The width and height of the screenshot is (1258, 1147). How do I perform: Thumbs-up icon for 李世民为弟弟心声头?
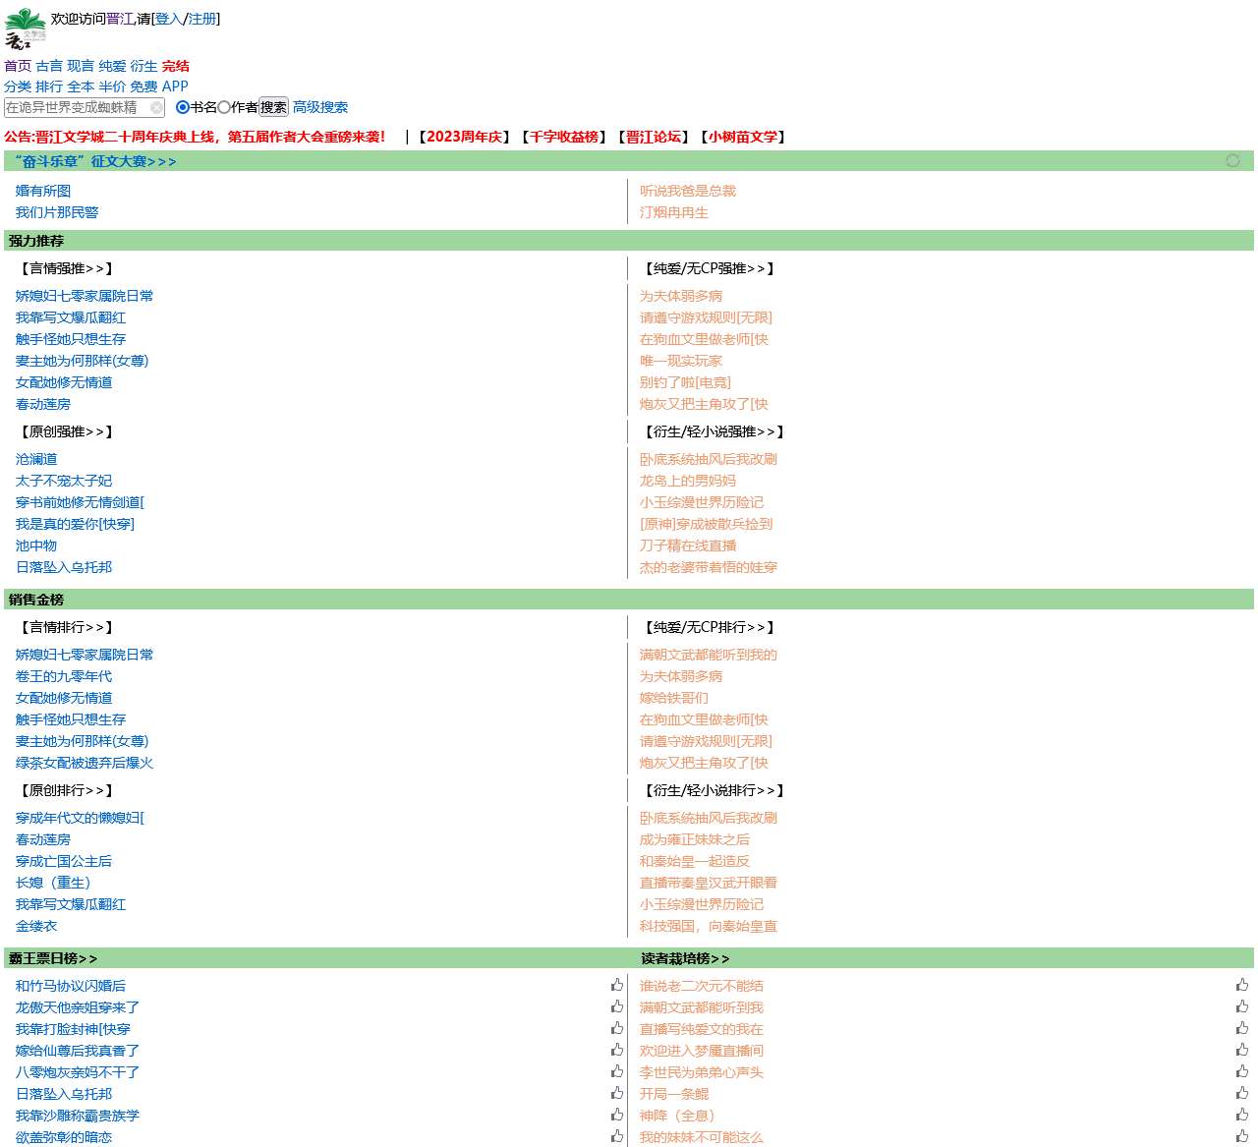[1242, 1071]
